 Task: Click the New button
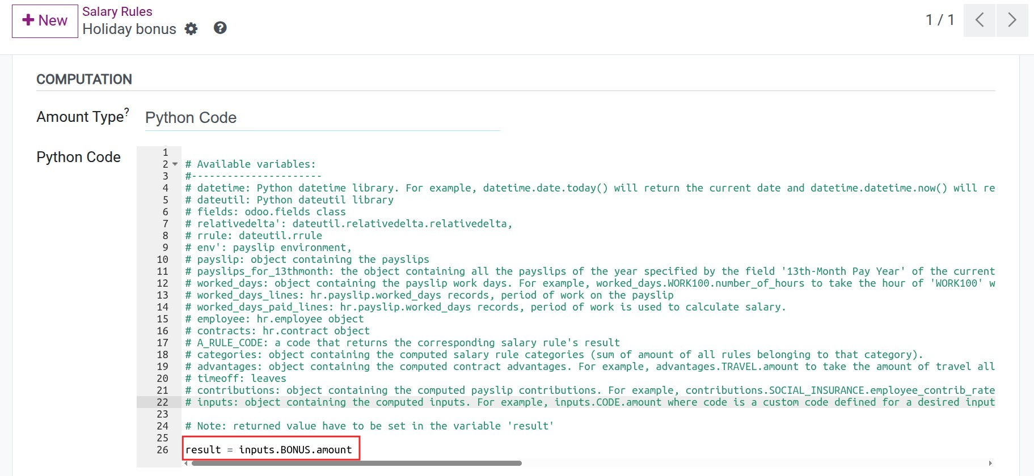pyautogui.click(x=45, y=21)
